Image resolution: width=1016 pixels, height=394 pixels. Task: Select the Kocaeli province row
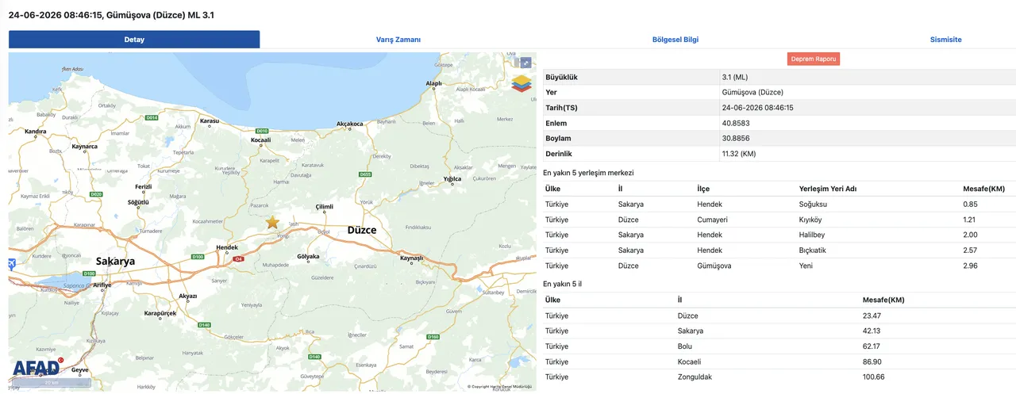coord(779,361)
